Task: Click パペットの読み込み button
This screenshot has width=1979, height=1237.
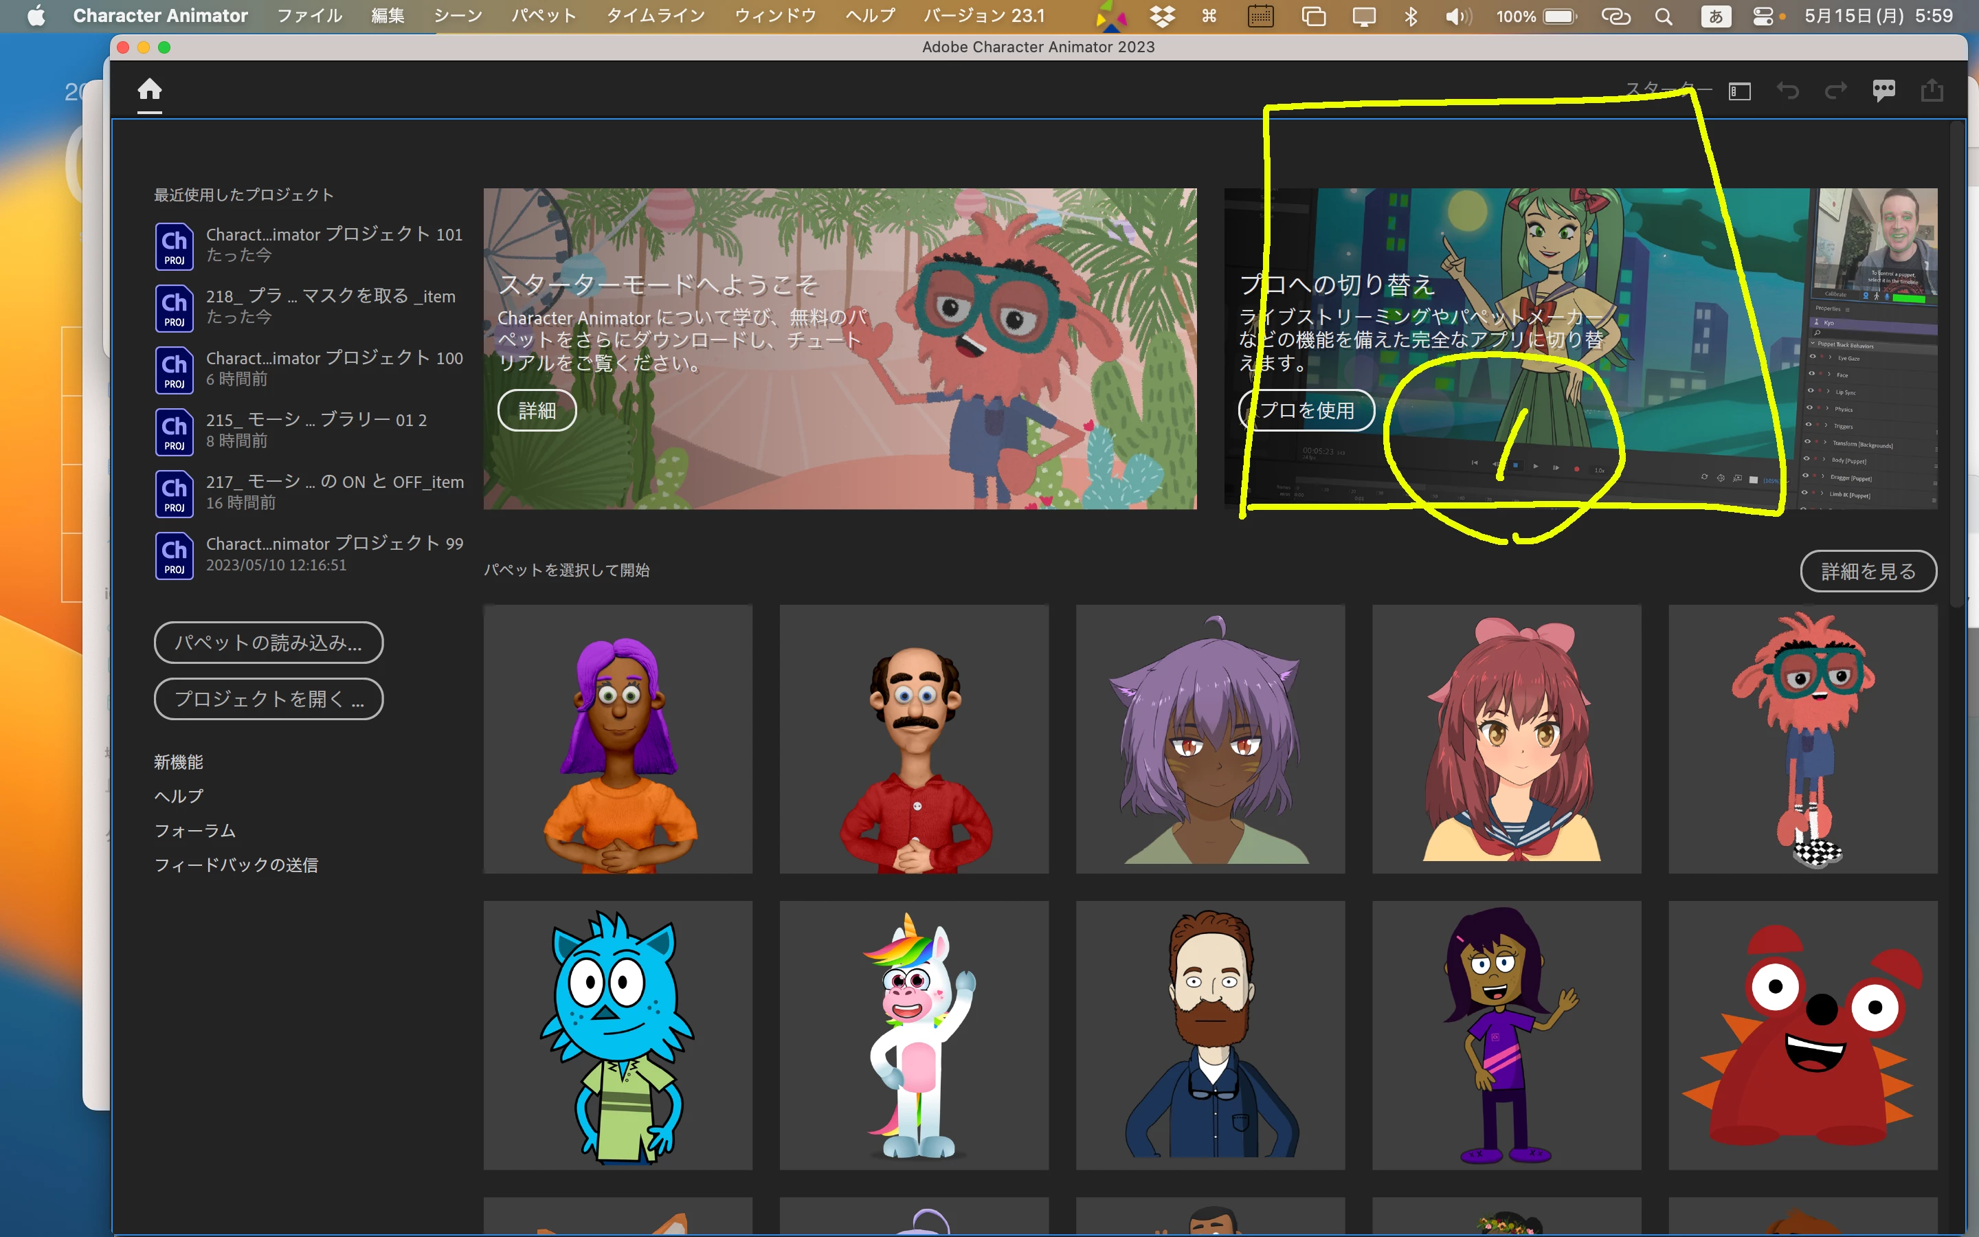Action: 268,643
